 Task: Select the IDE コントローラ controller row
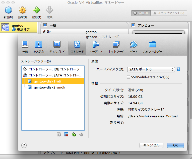tap(53, 69)
